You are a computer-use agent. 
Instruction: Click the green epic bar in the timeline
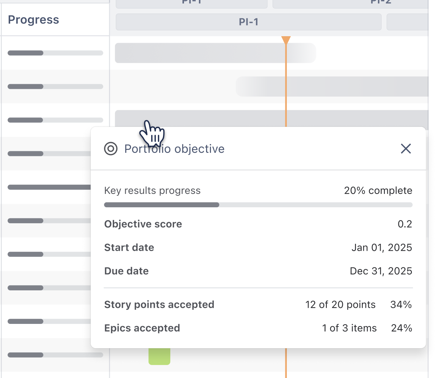pos(159,356)
